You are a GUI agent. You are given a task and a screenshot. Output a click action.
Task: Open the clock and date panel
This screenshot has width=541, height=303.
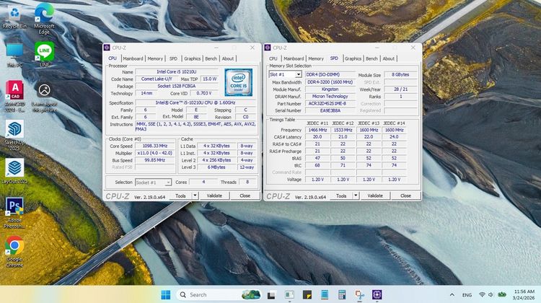(x=524, y=294)
